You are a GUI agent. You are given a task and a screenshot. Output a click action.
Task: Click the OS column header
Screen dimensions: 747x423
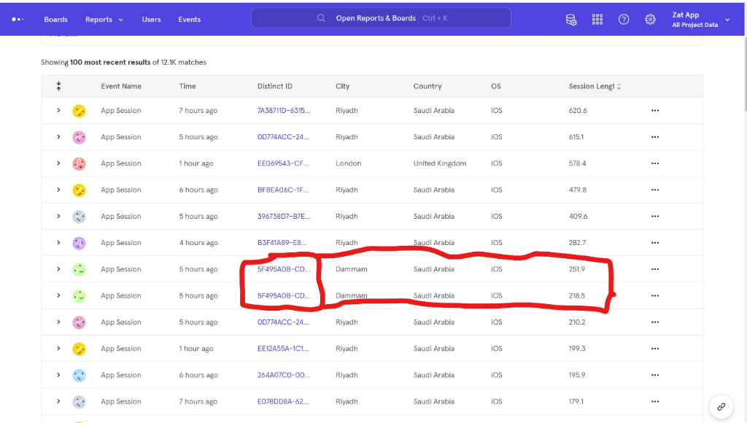(x=496, y=86)
